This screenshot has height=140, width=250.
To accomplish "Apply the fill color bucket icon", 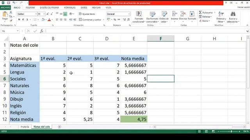I will pos(43,19).
